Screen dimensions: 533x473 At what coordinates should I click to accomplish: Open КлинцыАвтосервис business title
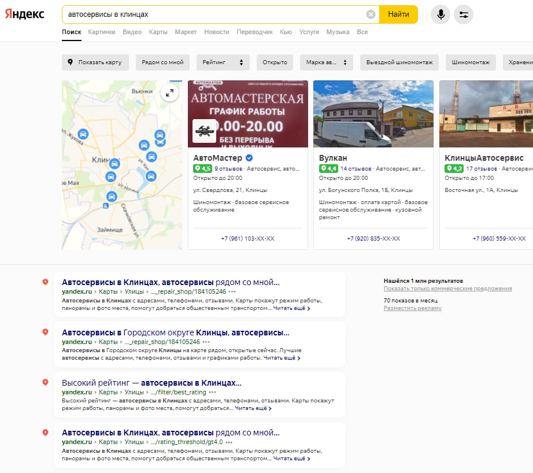tap(484, 158)
